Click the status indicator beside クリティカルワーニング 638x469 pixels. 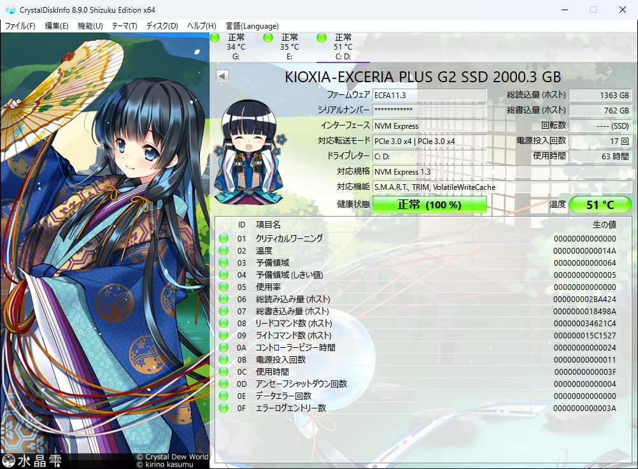coord(223,238)
